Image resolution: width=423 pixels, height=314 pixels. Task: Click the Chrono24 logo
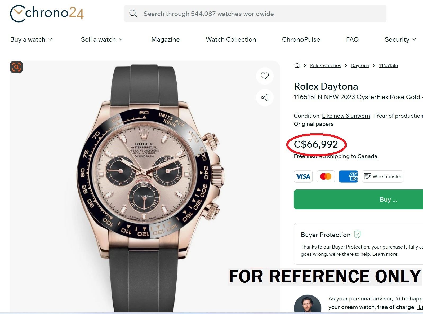47,13
